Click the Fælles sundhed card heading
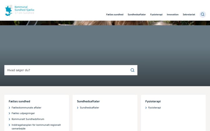Image resolution: width=210 pixels, height=131 pixels. [x=20, y=101]
